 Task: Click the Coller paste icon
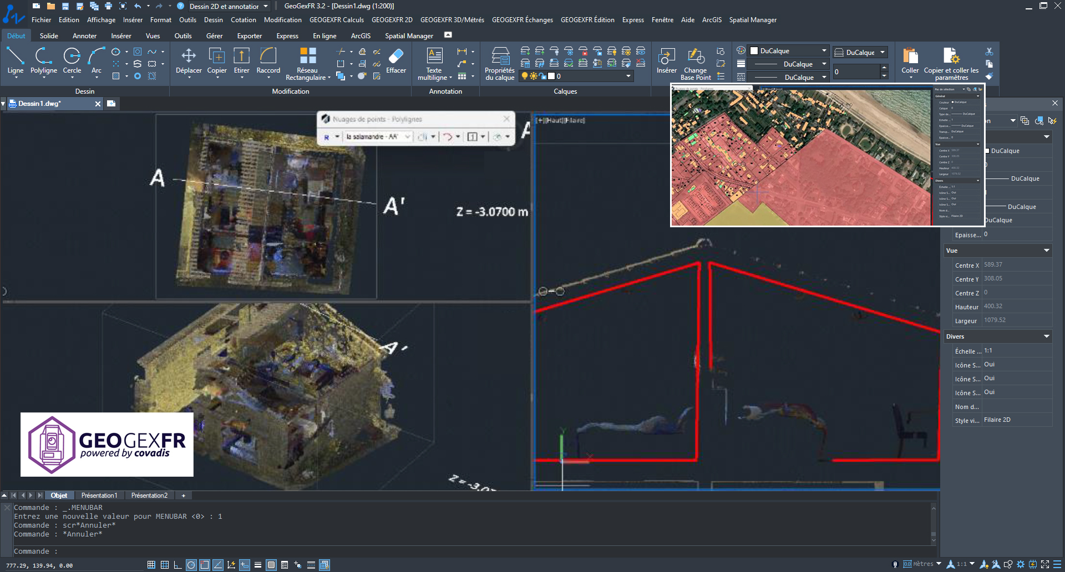[x=910, y=60]
